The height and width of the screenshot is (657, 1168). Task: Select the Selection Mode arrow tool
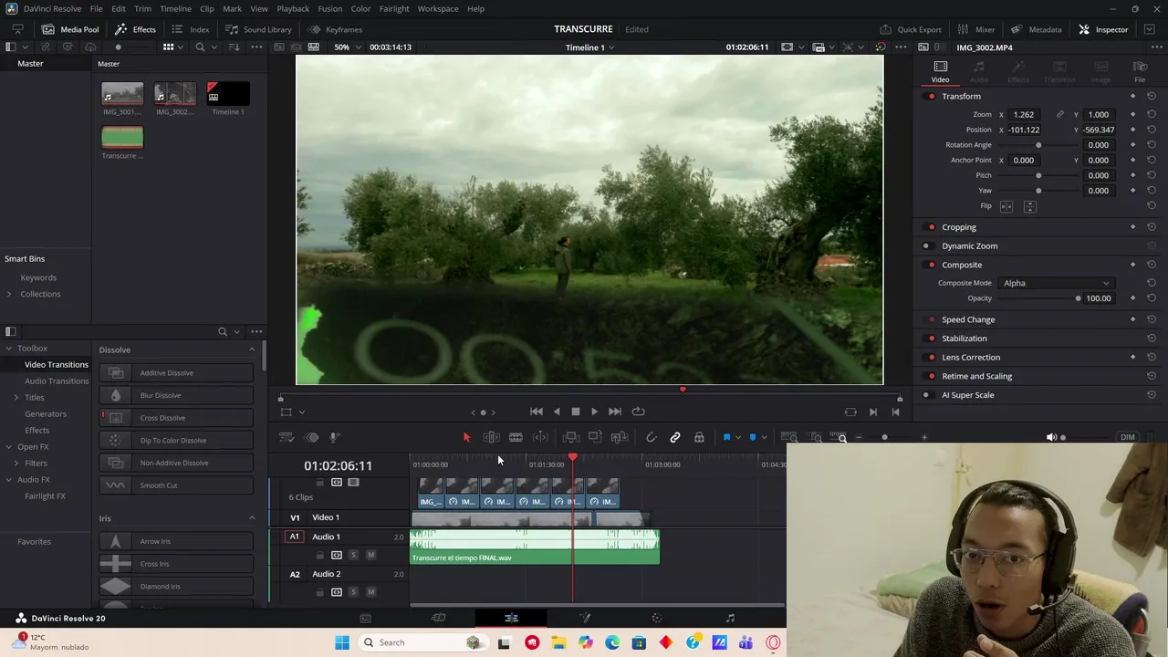[x=466, y=438]
